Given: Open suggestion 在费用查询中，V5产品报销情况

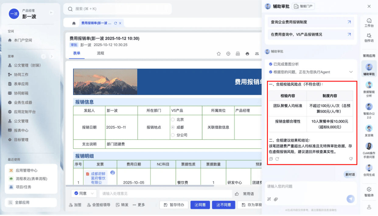Looking at the screenshot, I should pos(311,34).
